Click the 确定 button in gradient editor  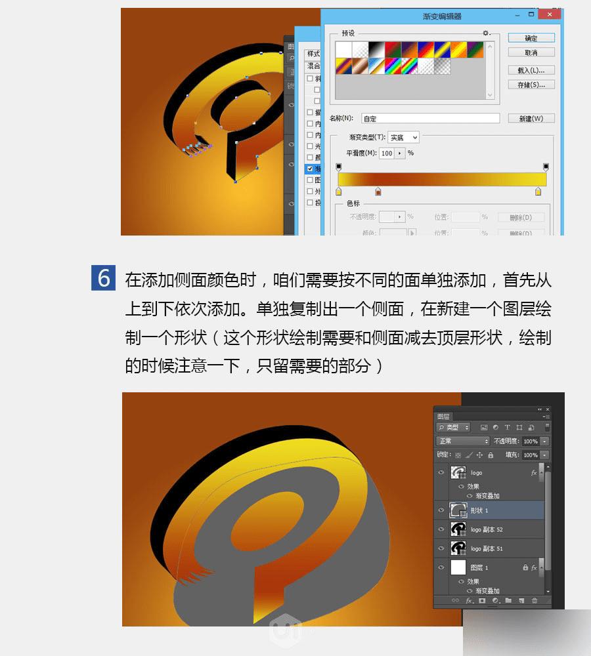[x=531, y=37]
